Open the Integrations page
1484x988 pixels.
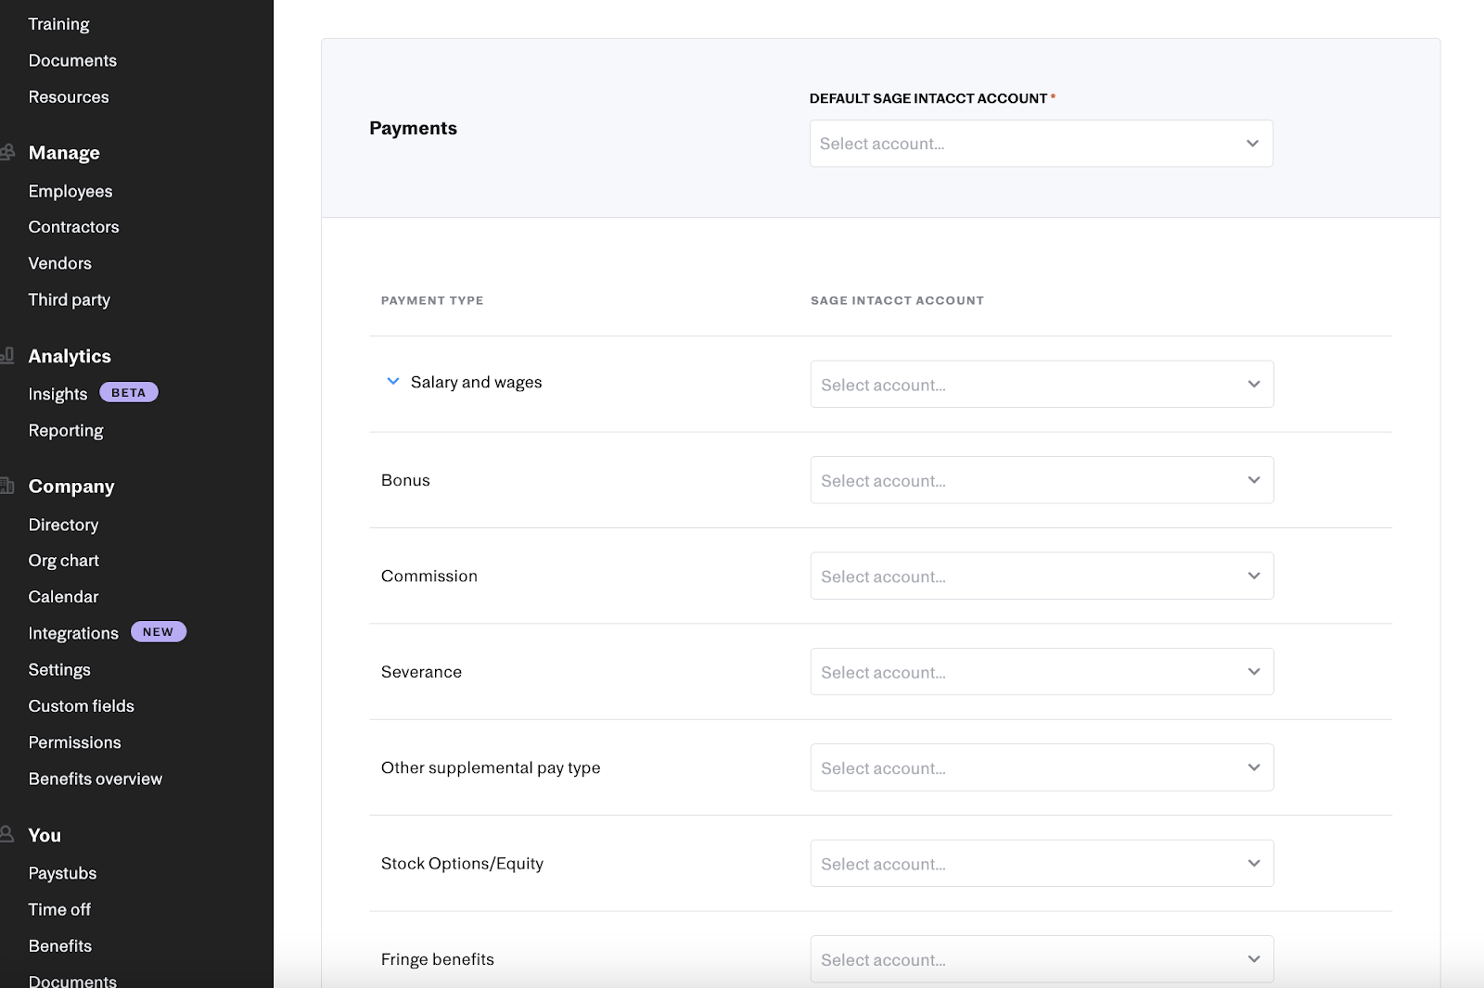point(73,633)
